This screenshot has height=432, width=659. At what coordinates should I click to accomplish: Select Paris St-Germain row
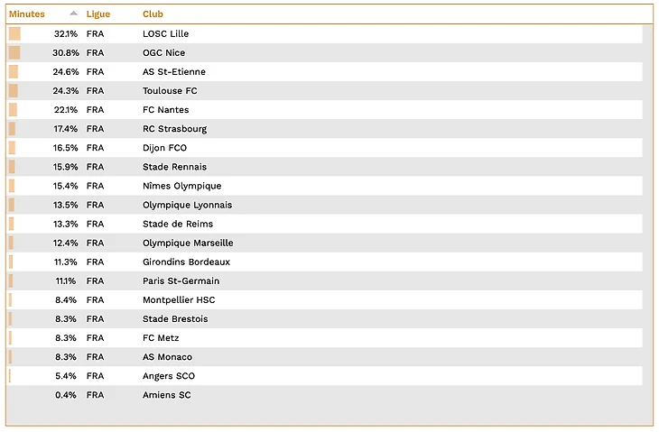click(324, 280)
